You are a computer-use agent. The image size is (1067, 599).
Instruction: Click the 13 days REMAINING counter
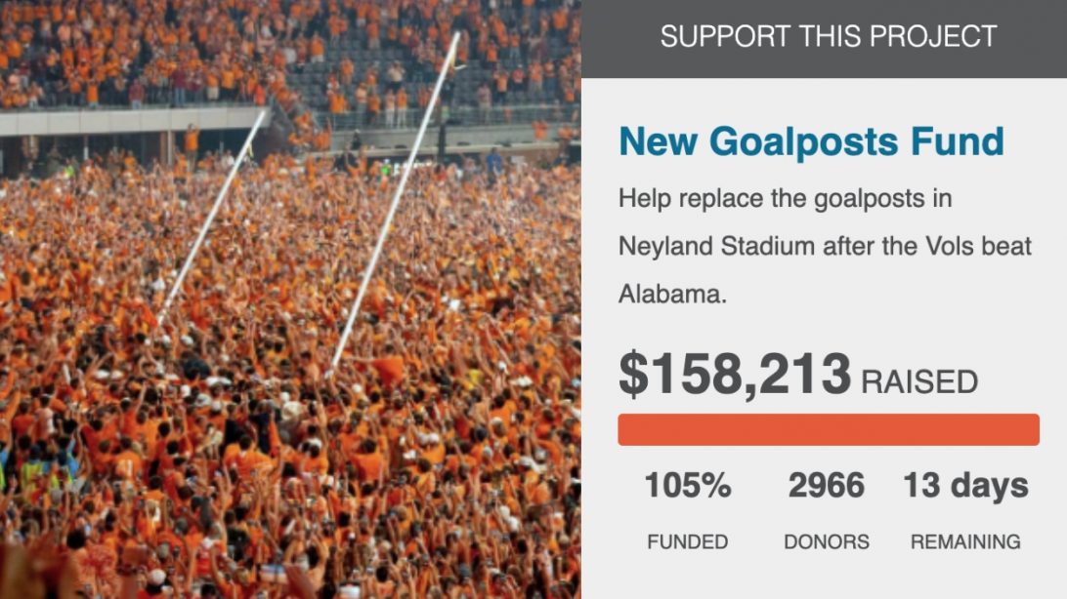click(963, 484)
